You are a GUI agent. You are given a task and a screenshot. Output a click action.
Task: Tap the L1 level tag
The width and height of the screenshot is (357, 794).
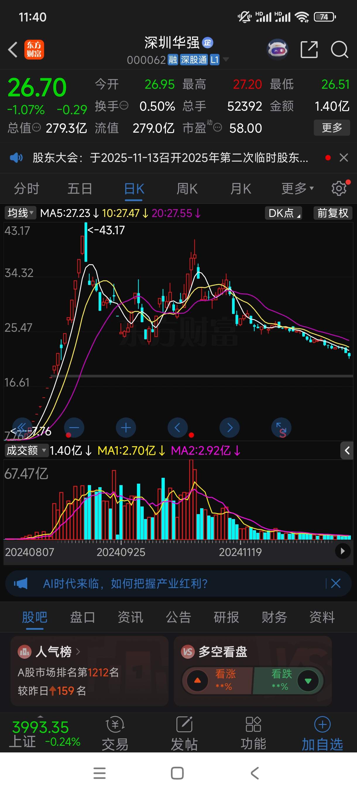(214, 59)
